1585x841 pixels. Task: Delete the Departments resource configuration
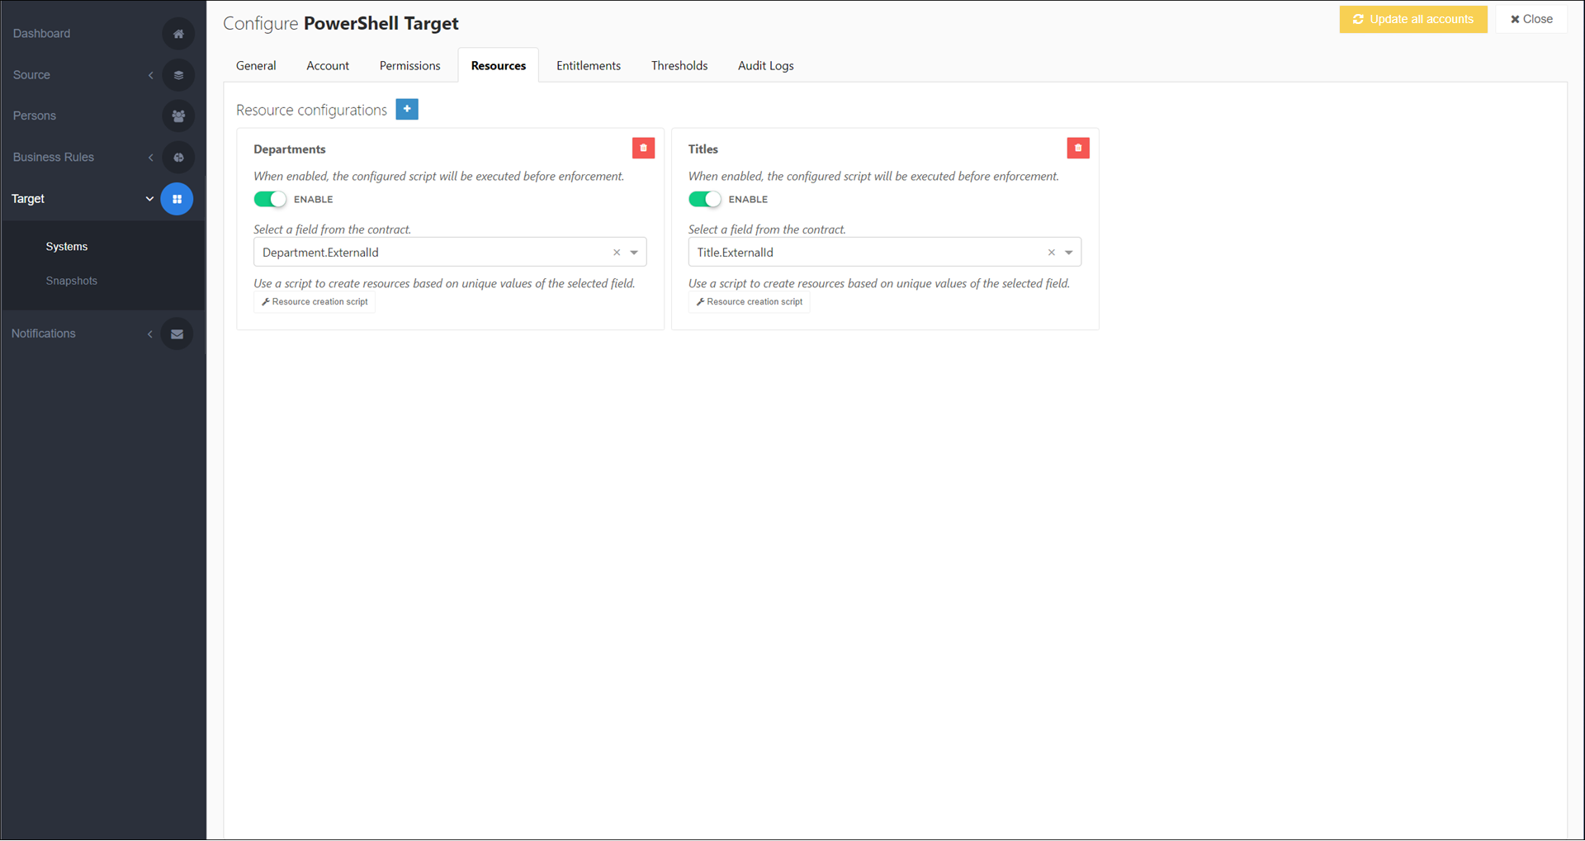coord(643,148)
